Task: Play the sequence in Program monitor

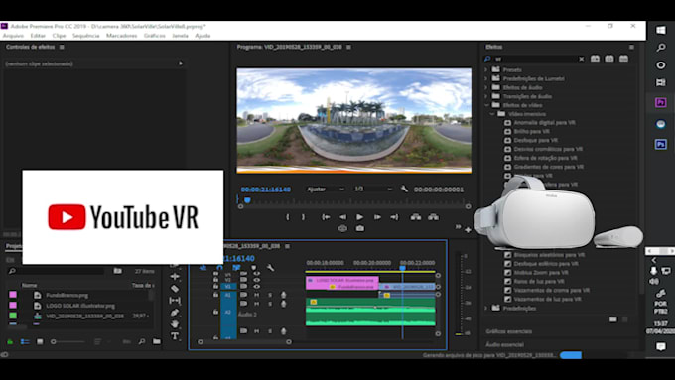Action: coord(360,217)
